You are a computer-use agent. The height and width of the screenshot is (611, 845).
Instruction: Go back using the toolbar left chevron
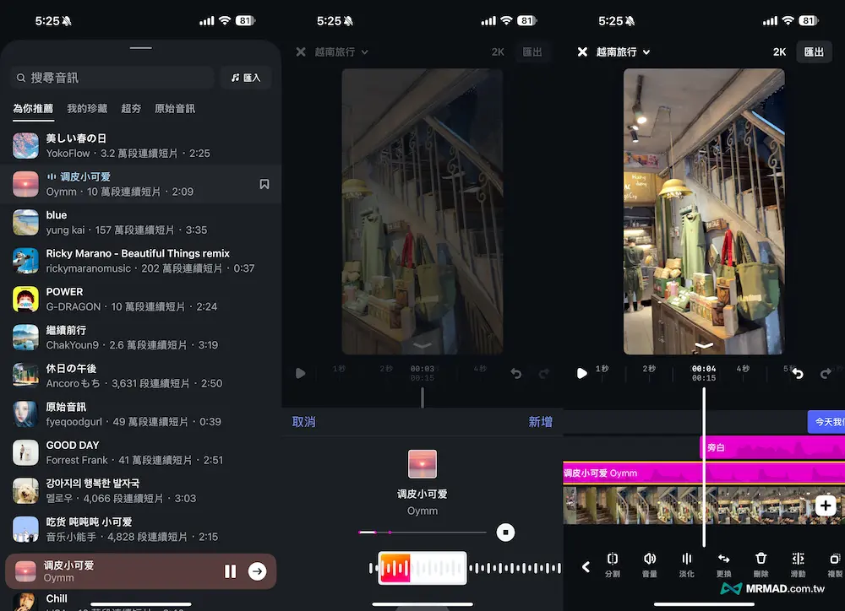[x=586, y=567]
